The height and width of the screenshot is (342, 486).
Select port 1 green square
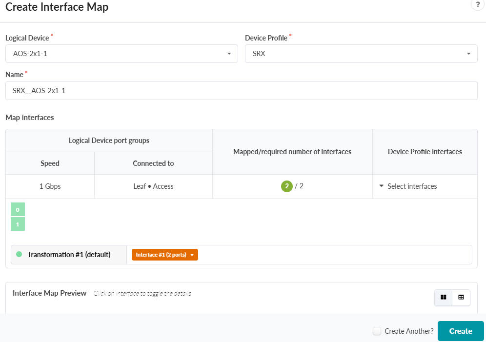pos(18,224)
